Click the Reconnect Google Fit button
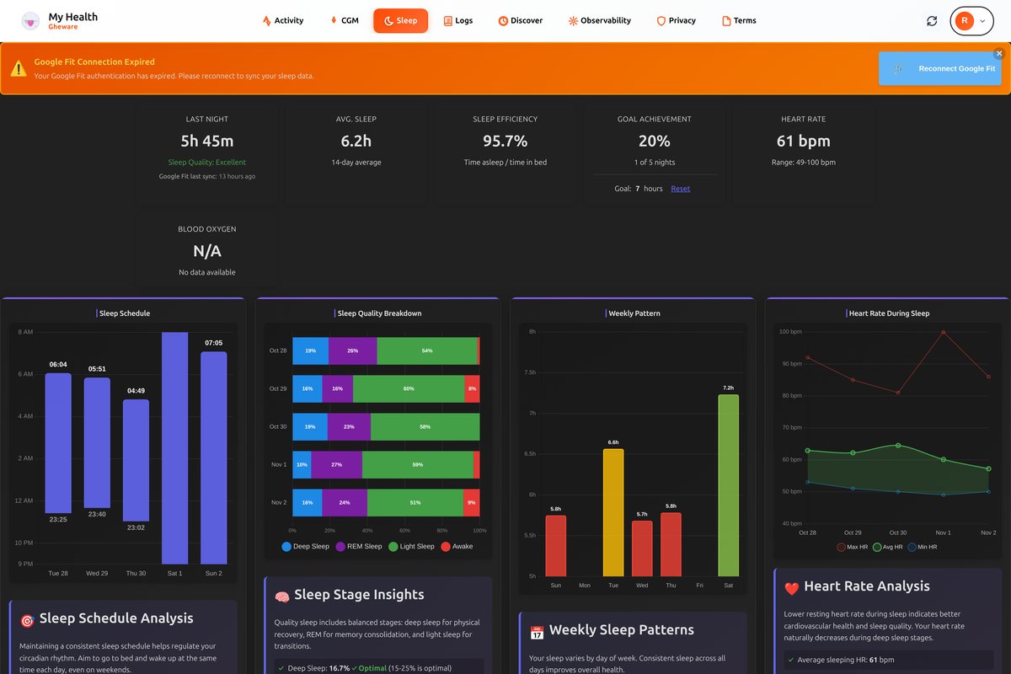Viewport: 1011px width, 674px height. 940,69
